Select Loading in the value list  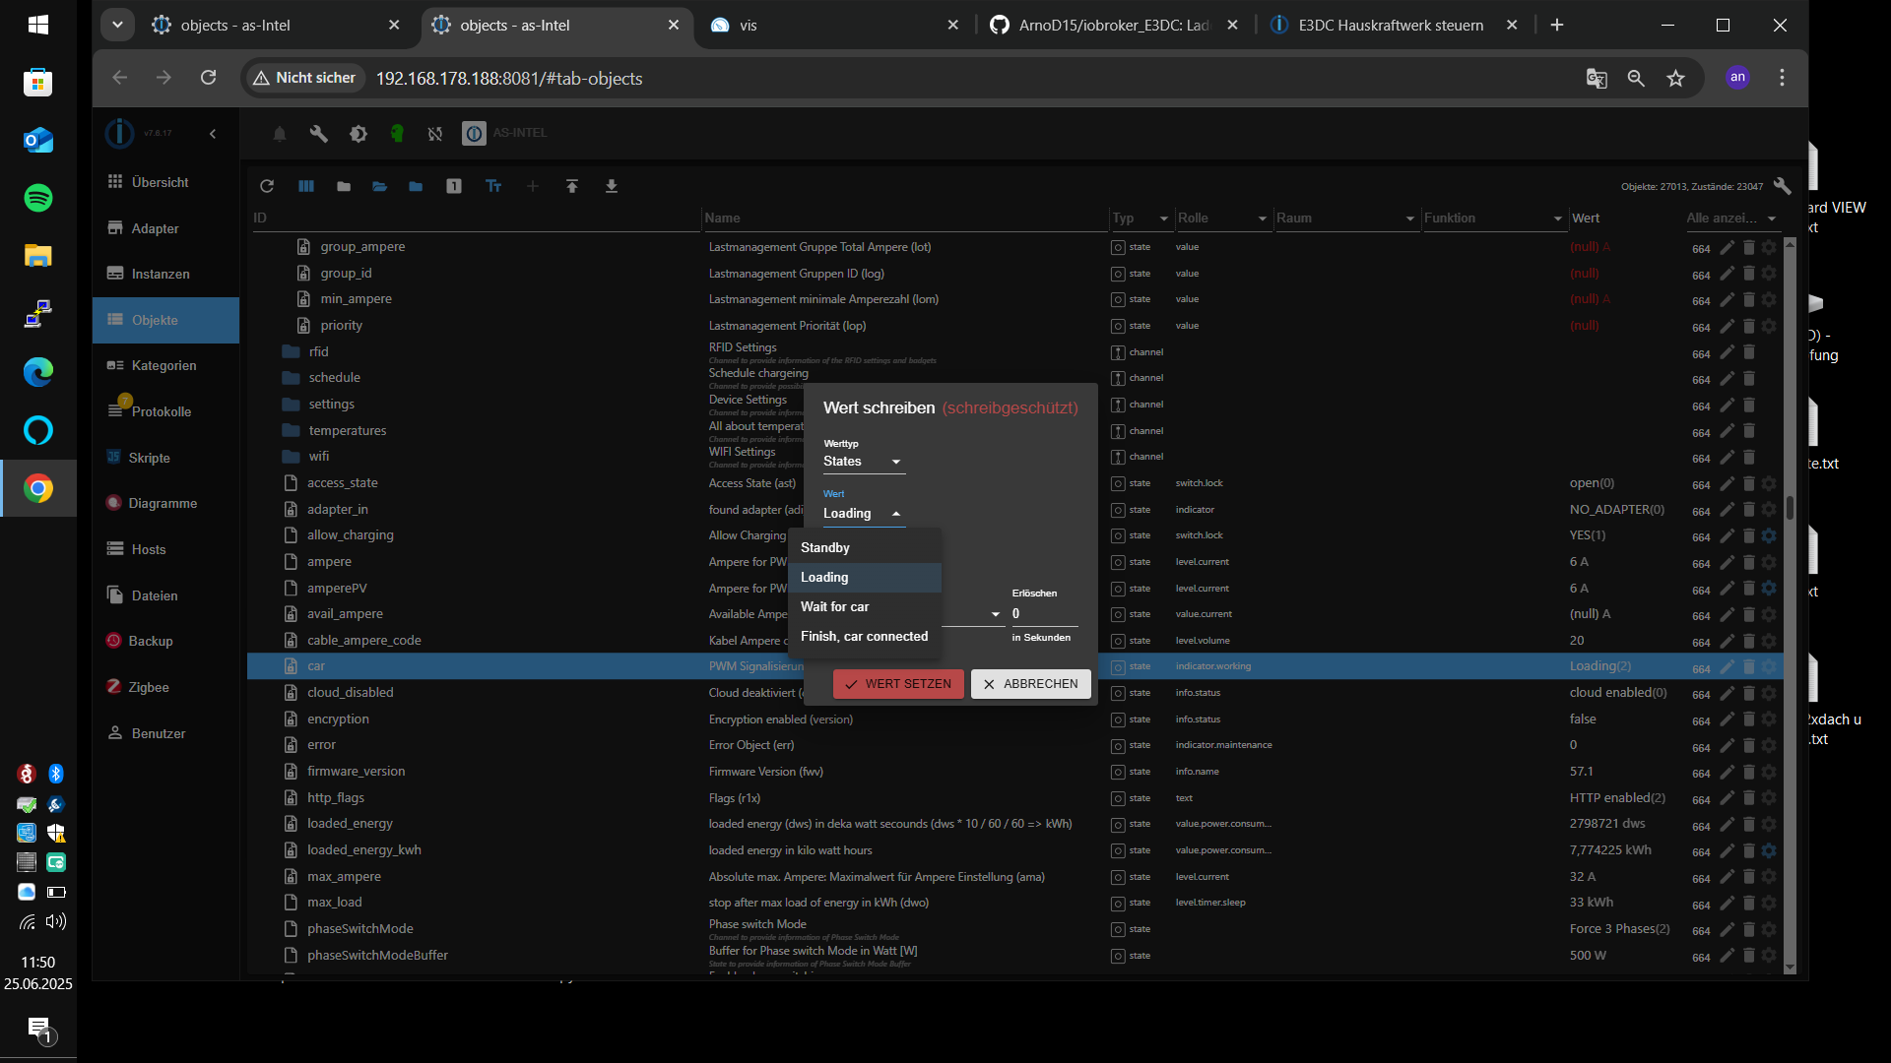coord(864,578)
